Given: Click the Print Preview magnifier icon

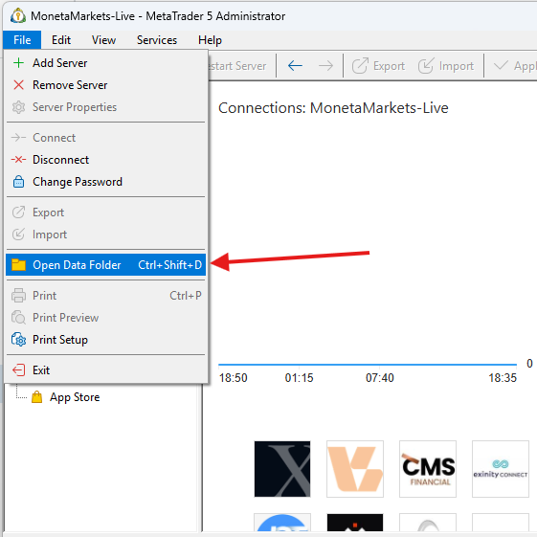Looking at the screenshot, I should (x=18, y=318).
